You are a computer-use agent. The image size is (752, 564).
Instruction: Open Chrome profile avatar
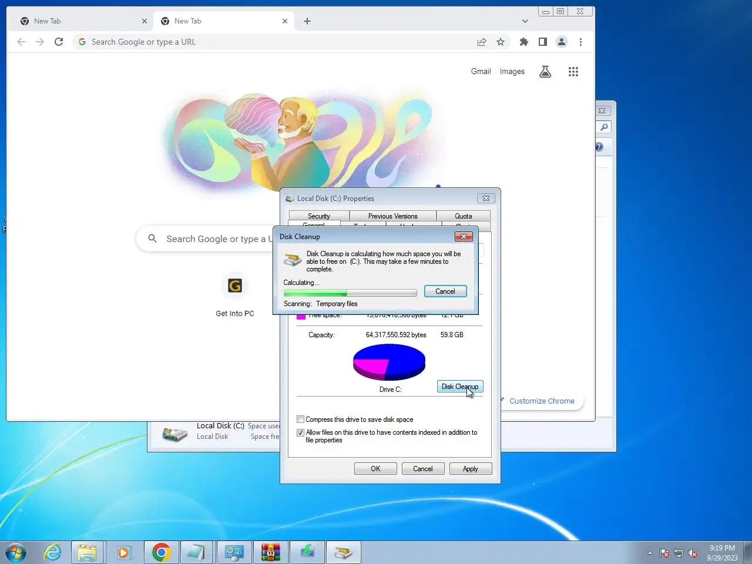(562, 42)
